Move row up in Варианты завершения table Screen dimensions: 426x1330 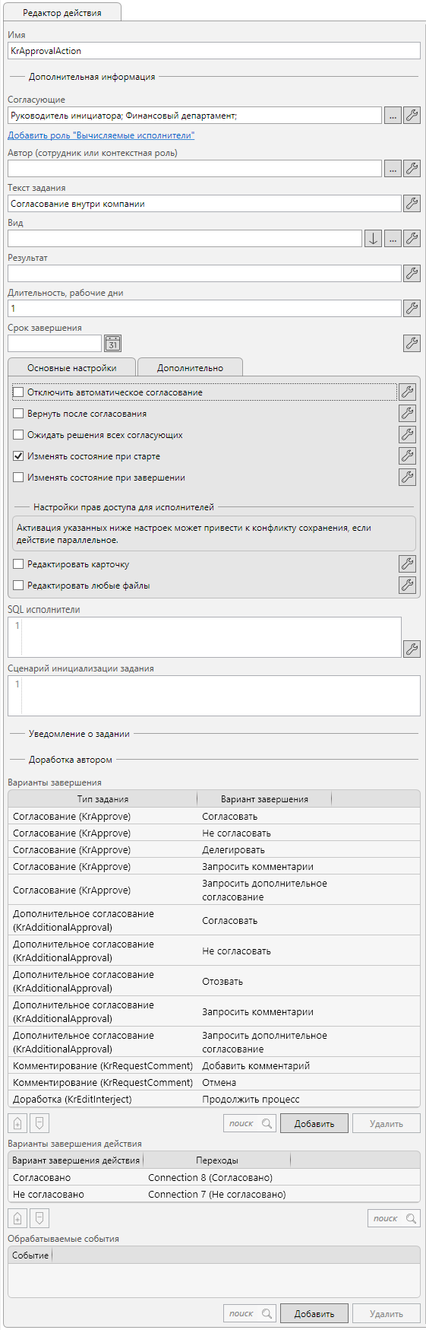point(17,1123)
